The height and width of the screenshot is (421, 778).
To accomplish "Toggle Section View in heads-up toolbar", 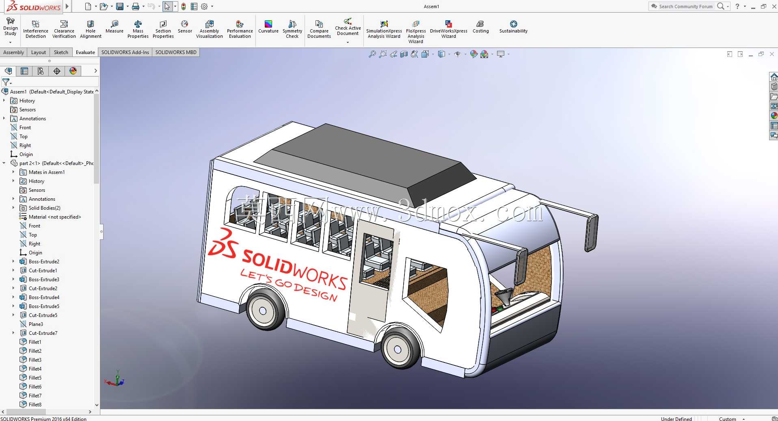I will click(404, 54).
